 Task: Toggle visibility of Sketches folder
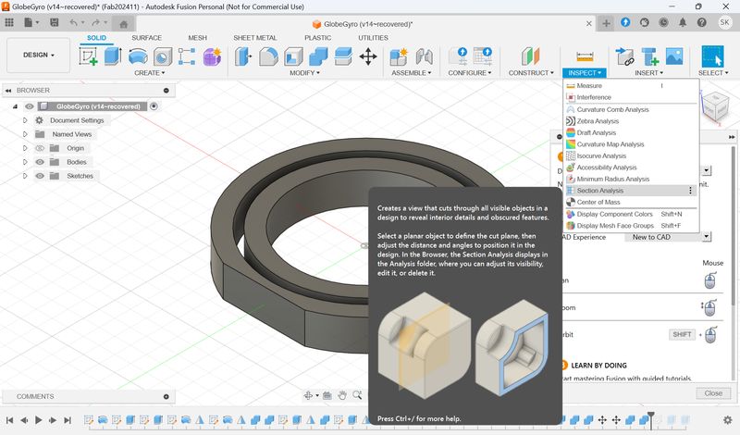[x=40, y=176]
